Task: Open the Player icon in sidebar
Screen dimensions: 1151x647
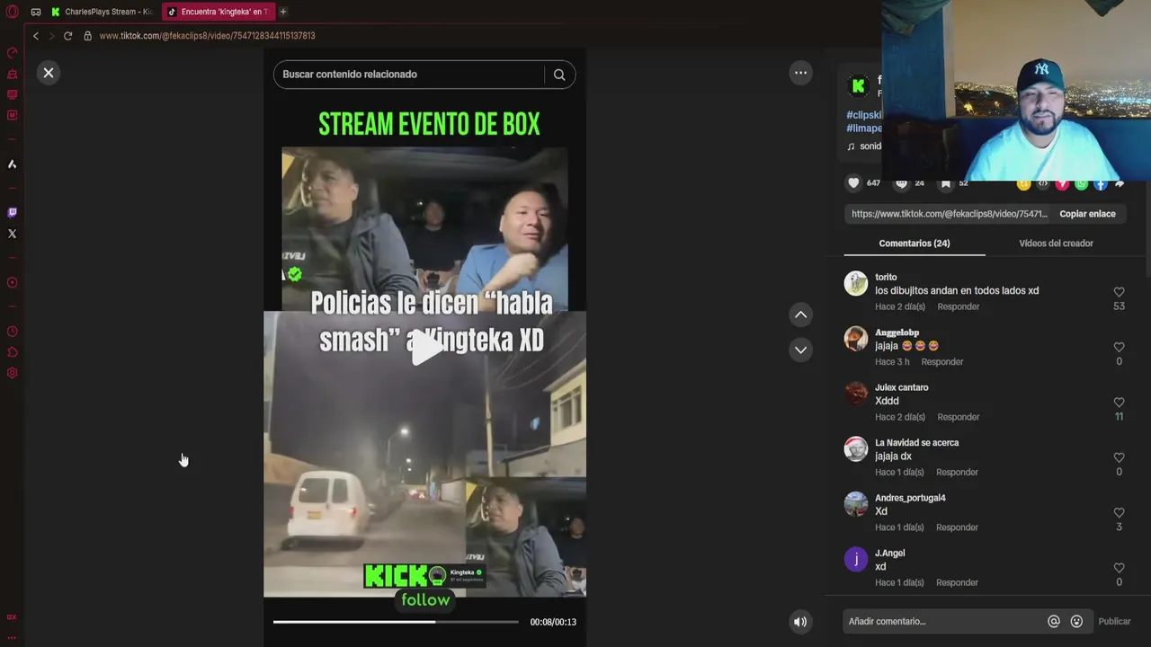Action: click(12, 282)
